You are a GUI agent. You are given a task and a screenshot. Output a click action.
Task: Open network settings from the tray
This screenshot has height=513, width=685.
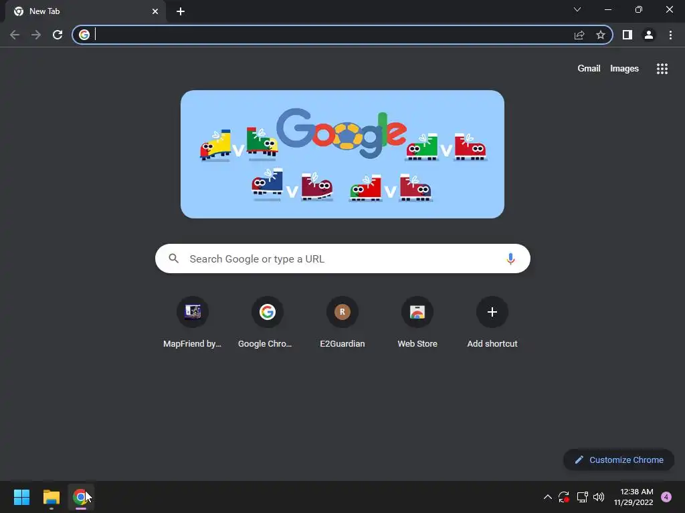click(582, 497)
